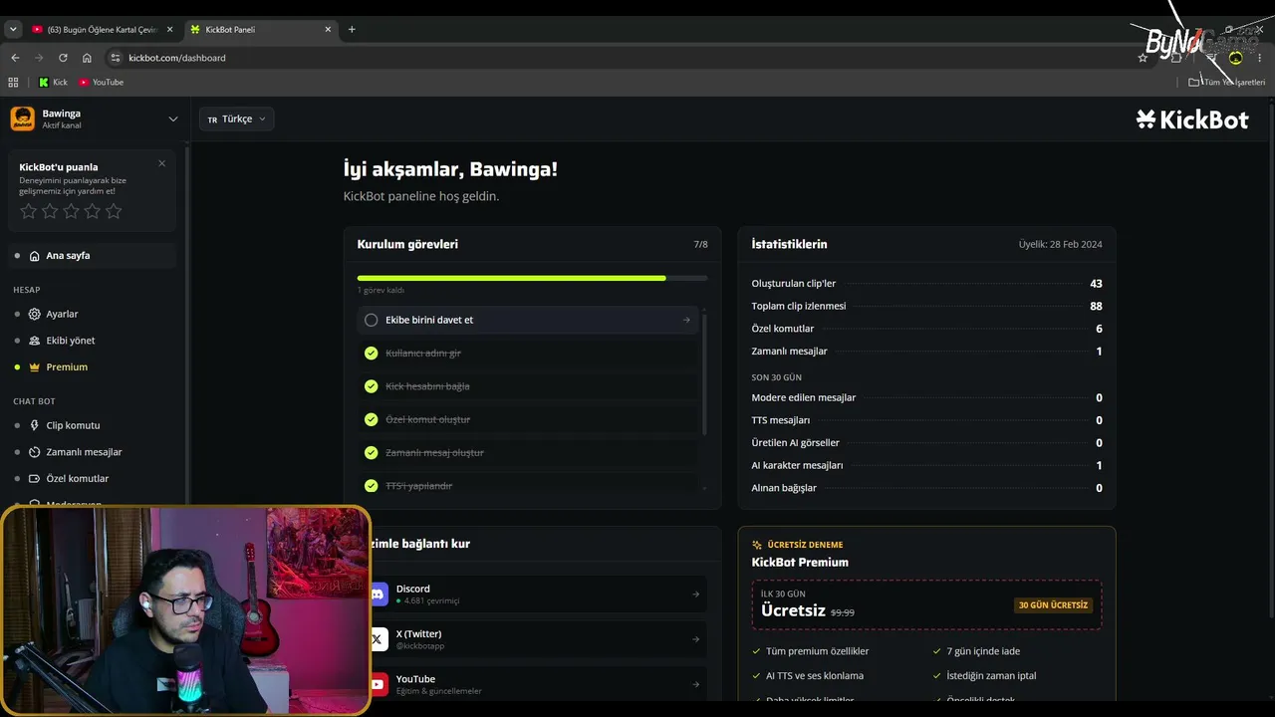Open the browser tab search dropdown

[13, 29]
